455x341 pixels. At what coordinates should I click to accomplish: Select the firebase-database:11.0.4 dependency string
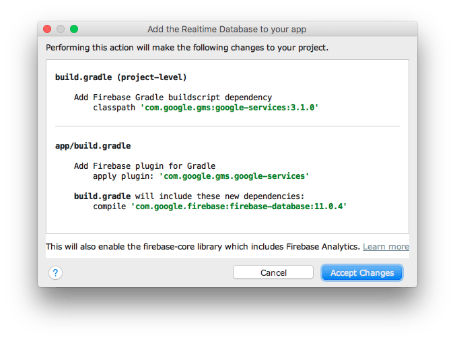tap(239, 206)
